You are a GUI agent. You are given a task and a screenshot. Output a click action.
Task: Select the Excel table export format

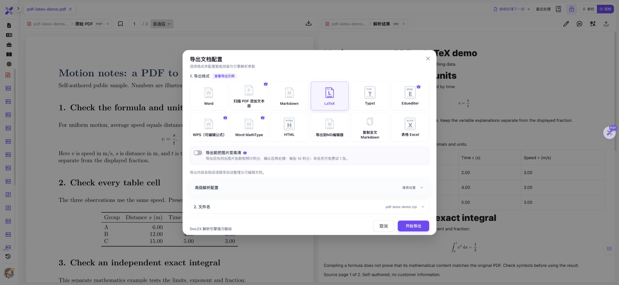[x=410, y=127]
